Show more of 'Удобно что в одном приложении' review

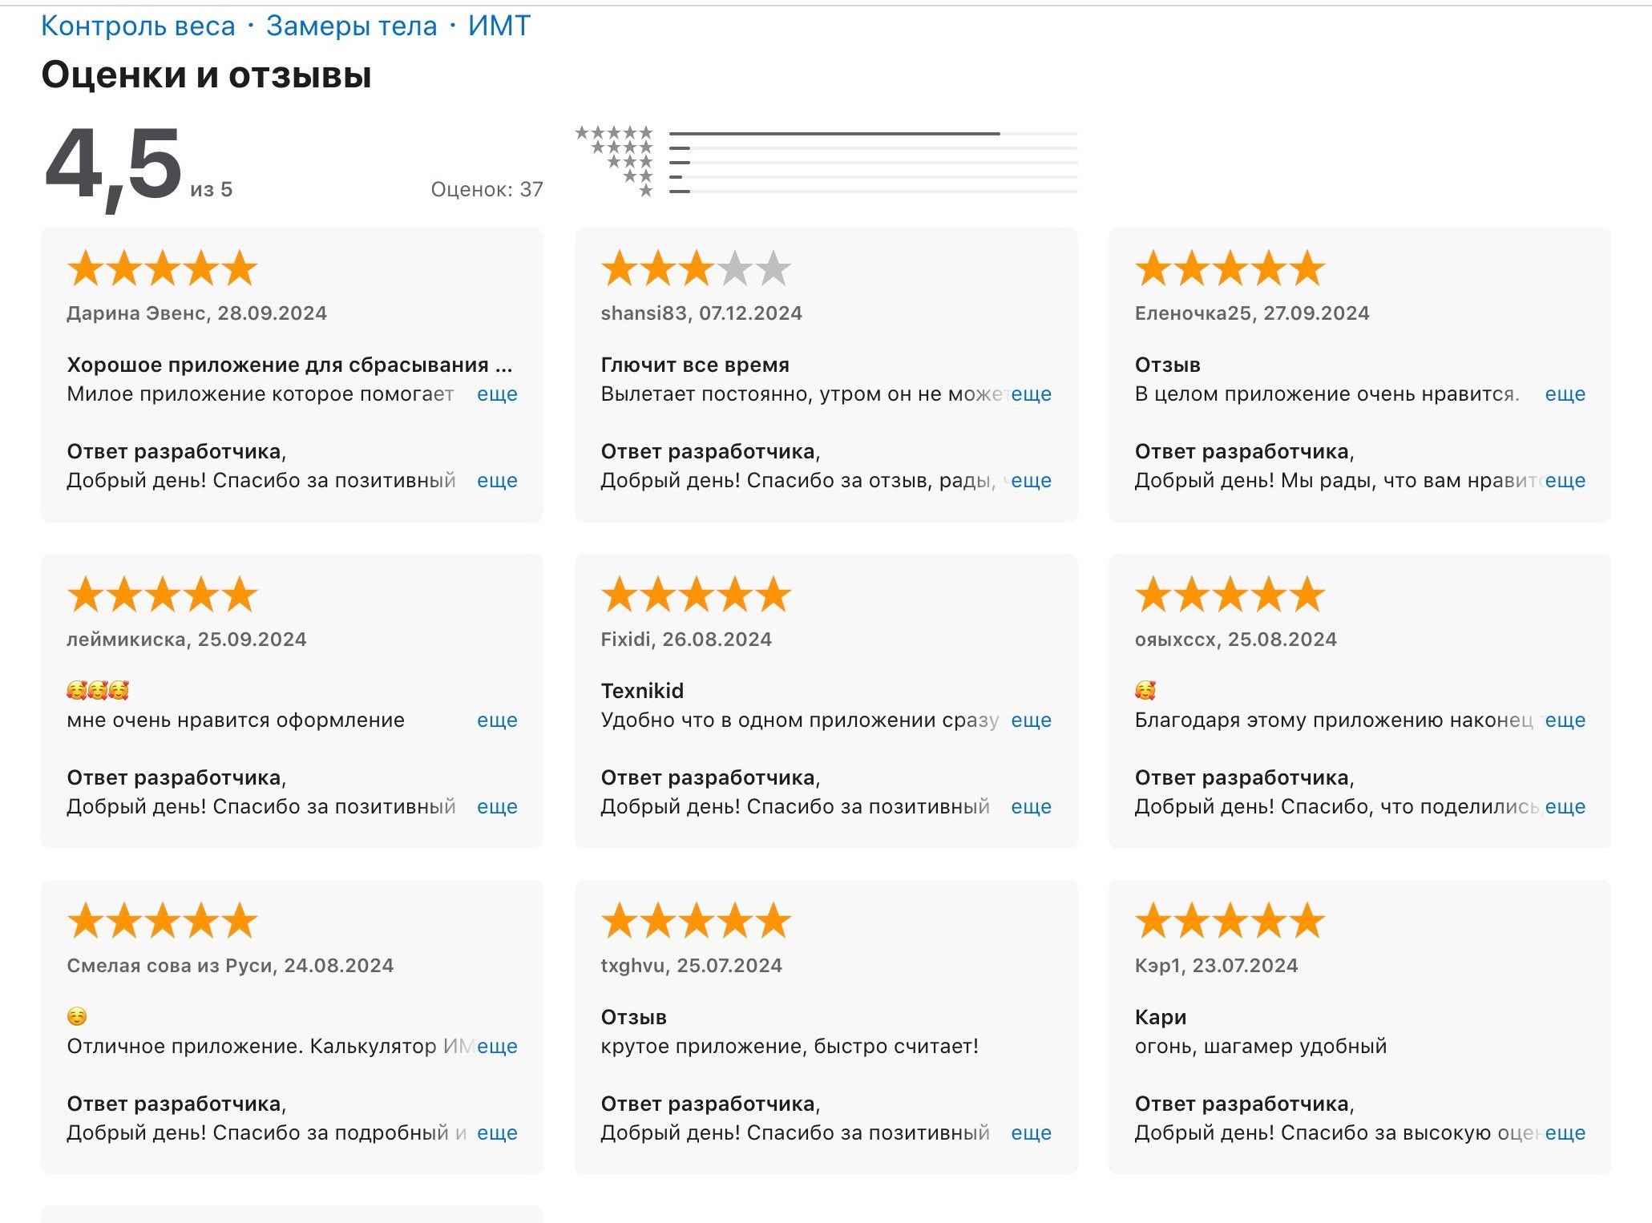1031,720
